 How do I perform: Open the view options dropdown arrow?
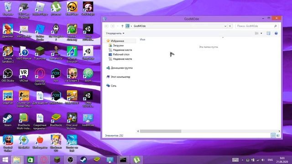click(x=261, y=33)
